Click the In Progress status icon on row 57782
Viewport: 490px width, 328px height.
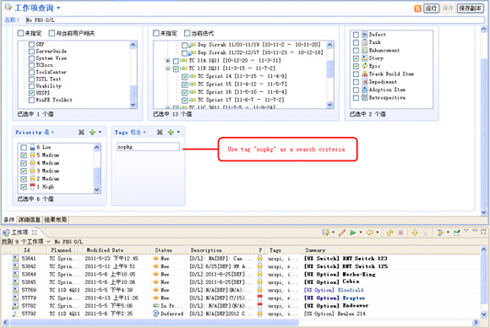[156, 305]
